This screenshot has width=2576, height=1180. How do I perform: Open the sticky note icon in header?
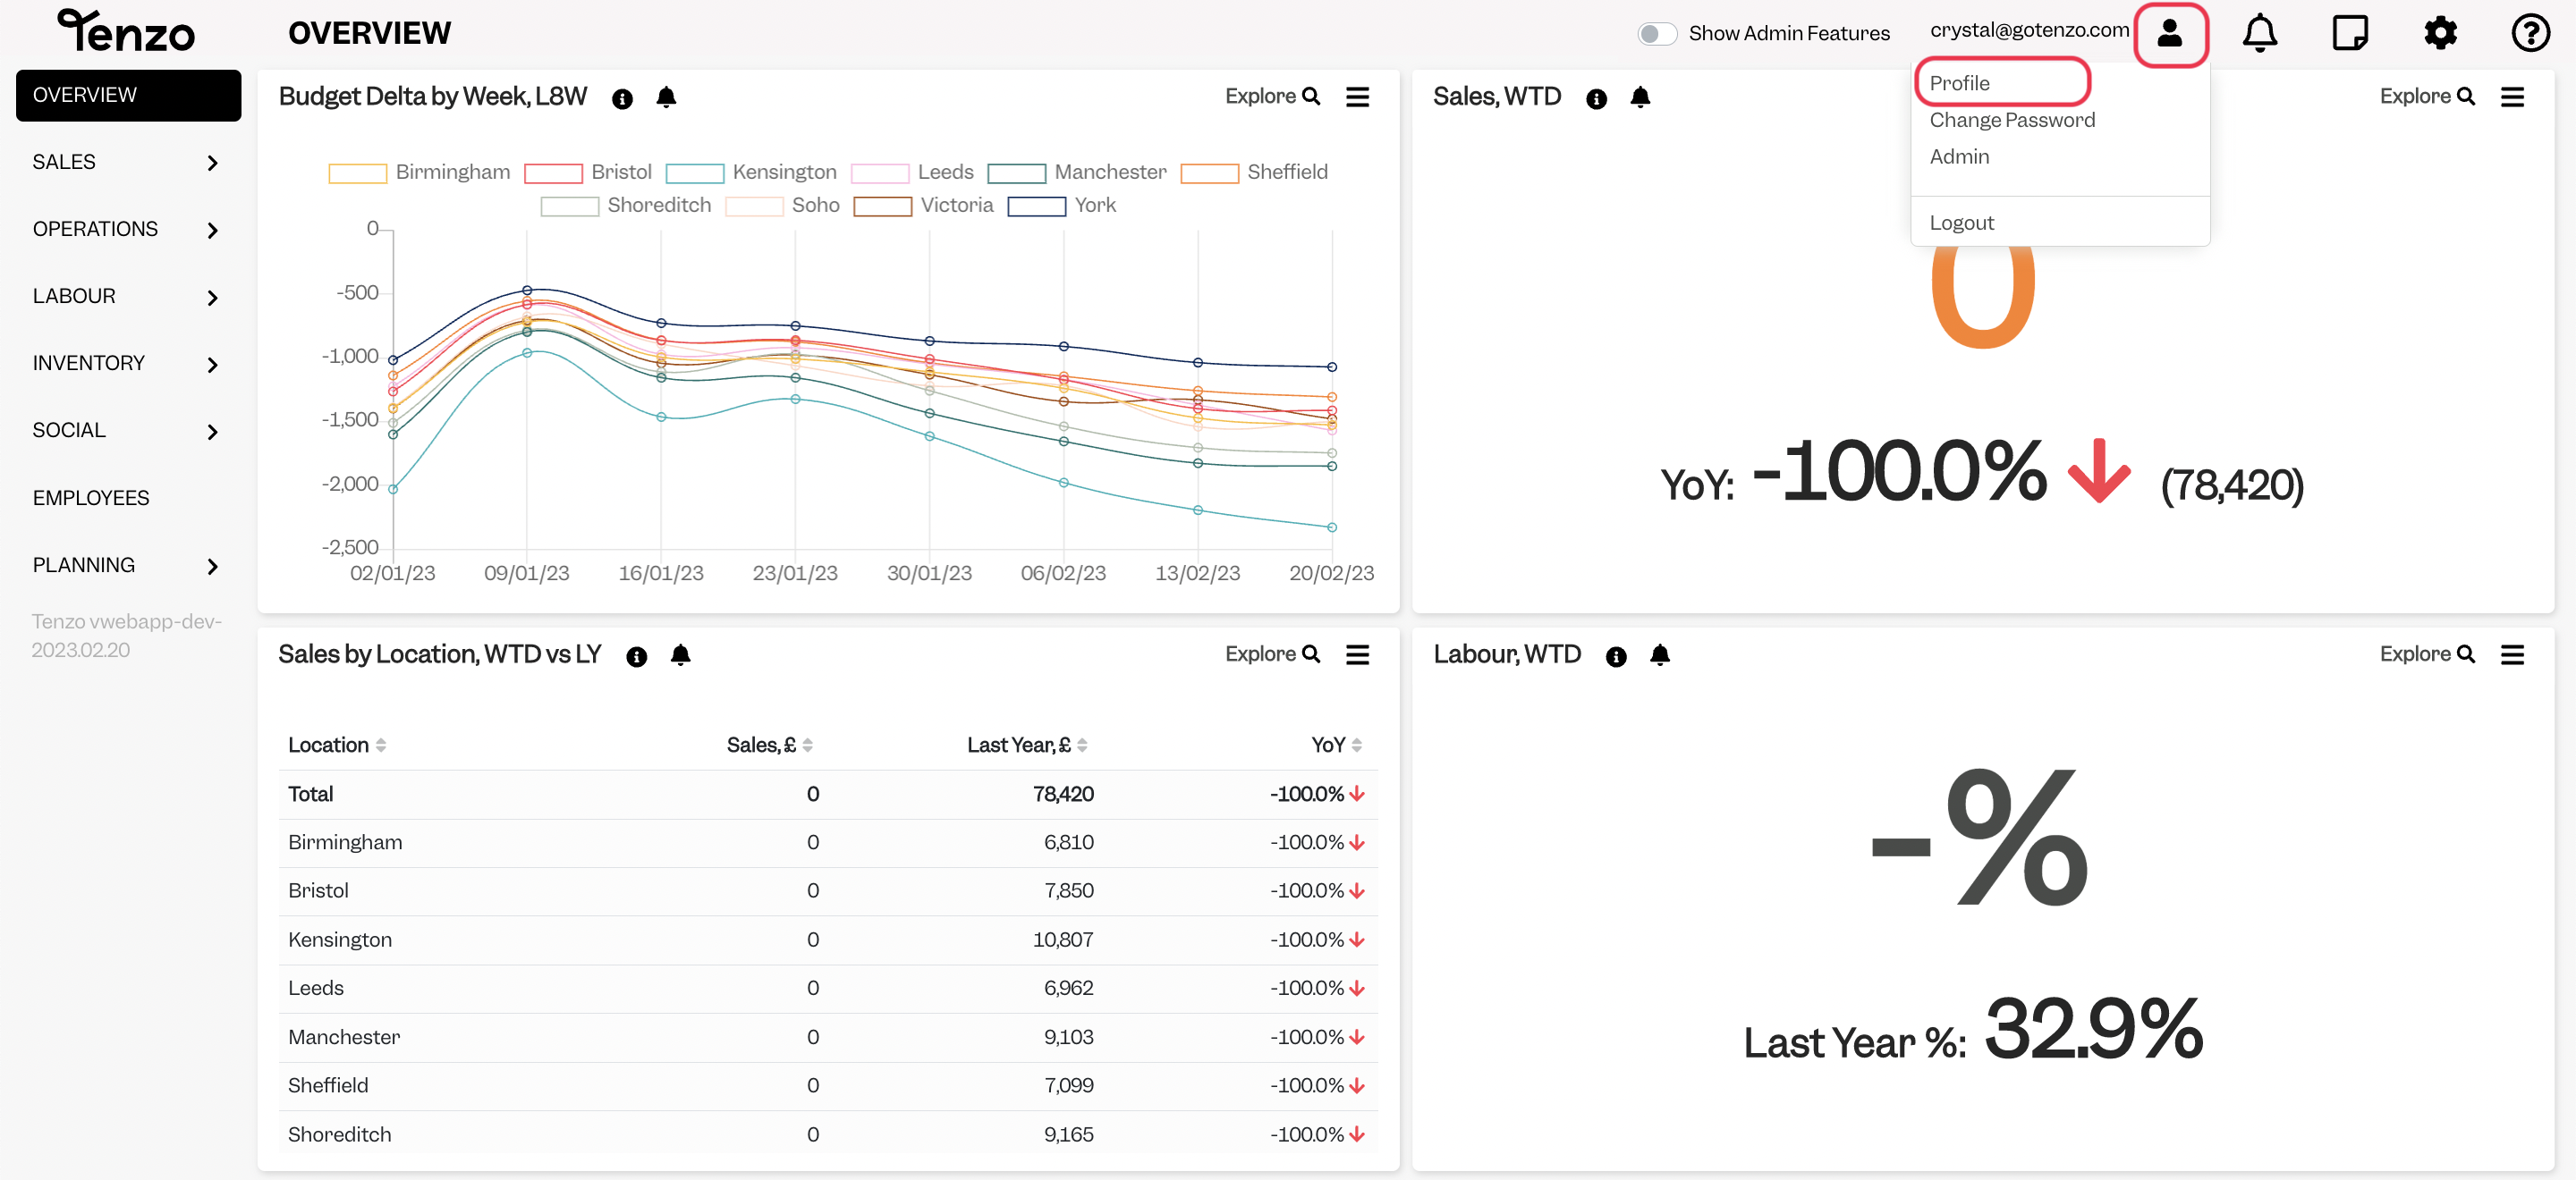(2349, 33)
